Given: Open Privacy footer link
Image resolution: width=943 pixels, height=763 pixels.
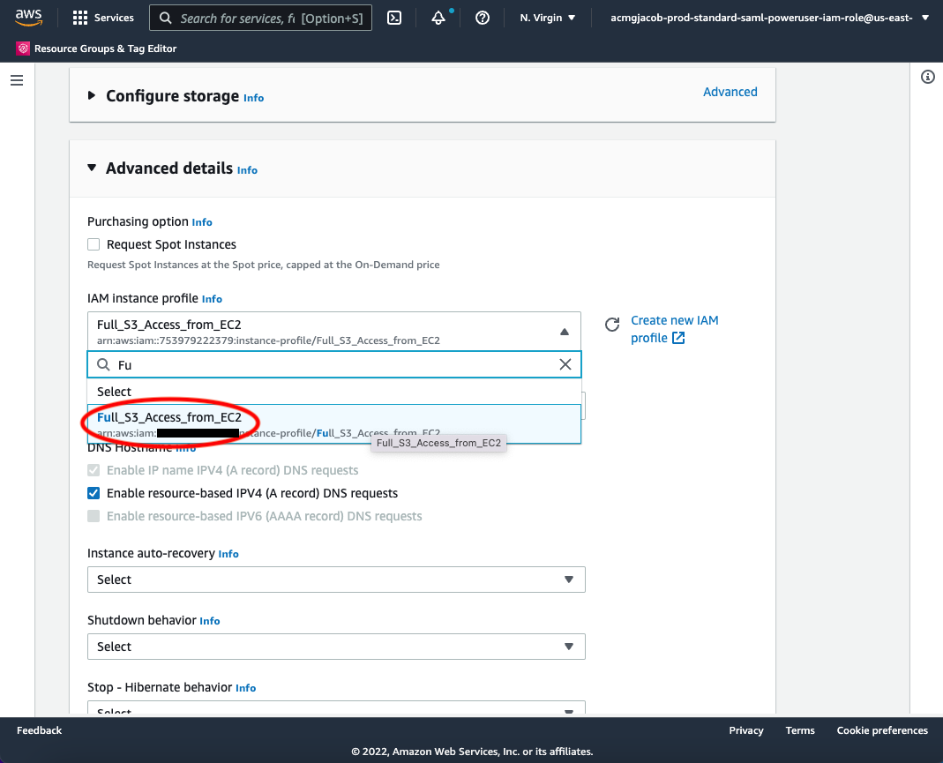Looking at the screenshot, I should 746,730.
